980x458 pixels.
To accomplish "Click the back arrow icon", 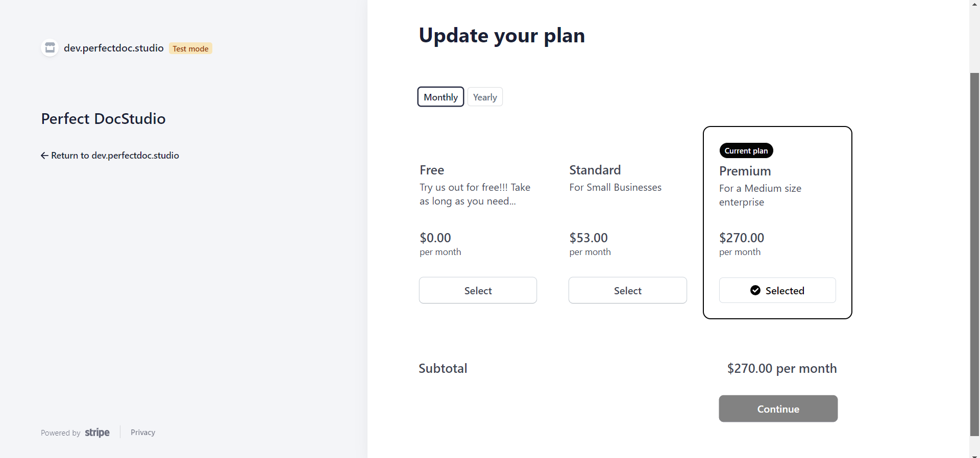I will point(45,156).
